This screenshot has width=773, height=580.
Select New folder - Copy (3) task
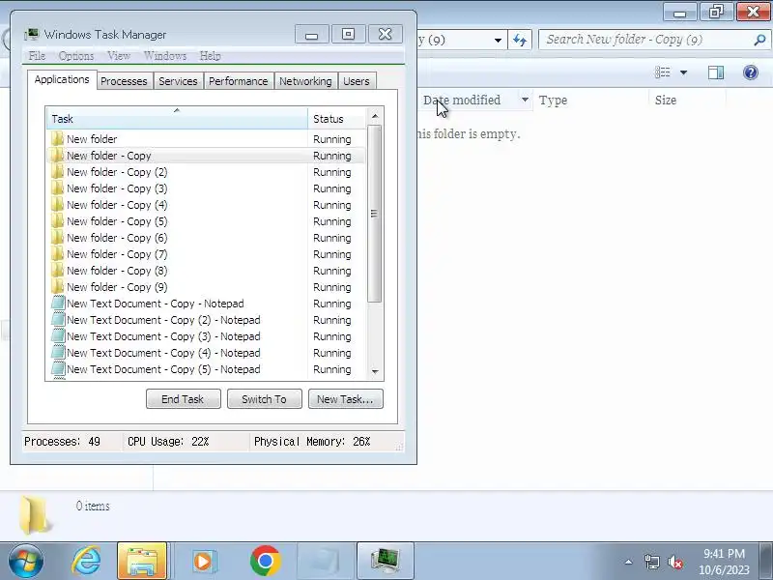click(x=206, y=188)
